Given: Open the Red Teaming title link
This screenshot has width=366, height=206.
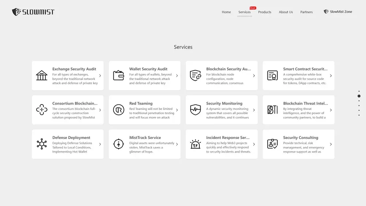Looking at the screenshot, I should 141,103.
